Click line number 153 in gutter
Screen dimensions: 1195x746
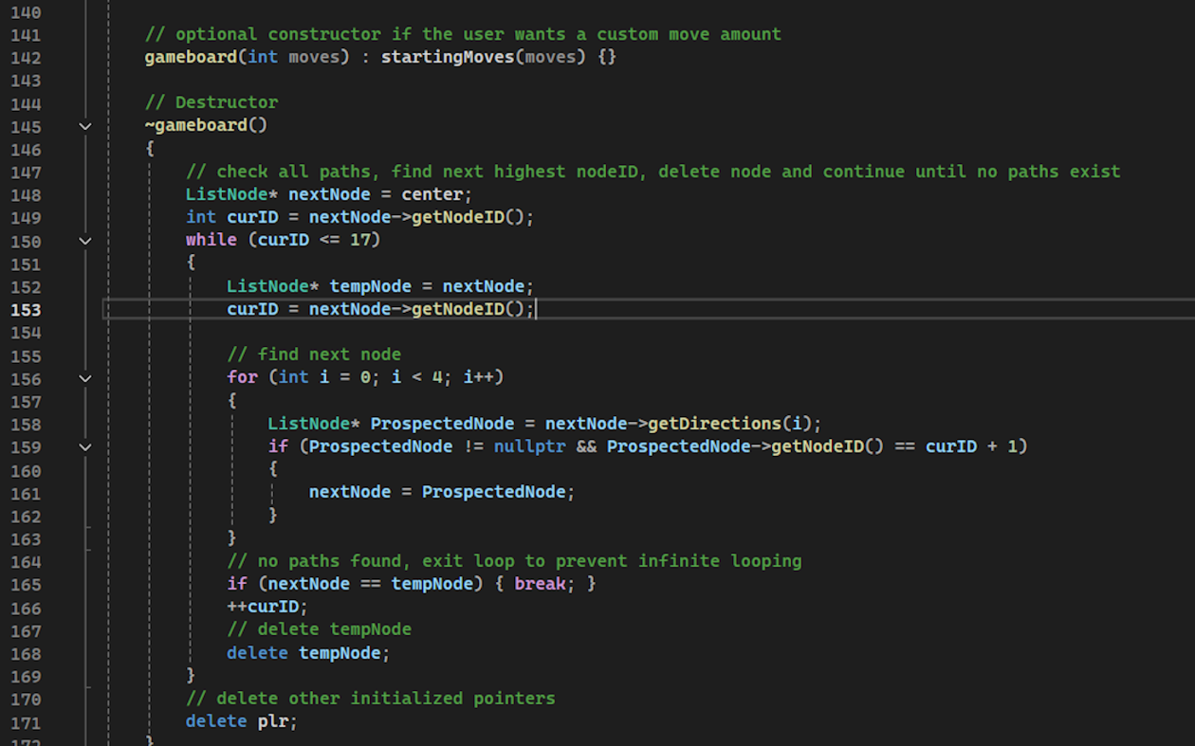(x=26, y=310)
